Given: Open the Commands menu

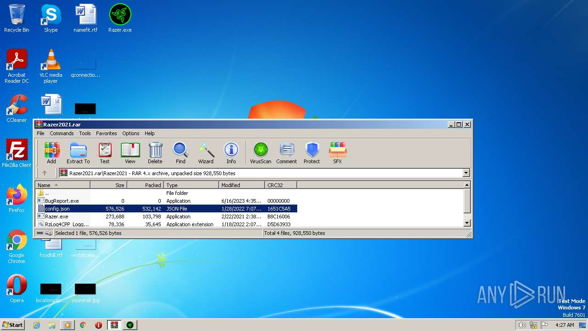Looking at the screenshot, I should click(62, 133).
